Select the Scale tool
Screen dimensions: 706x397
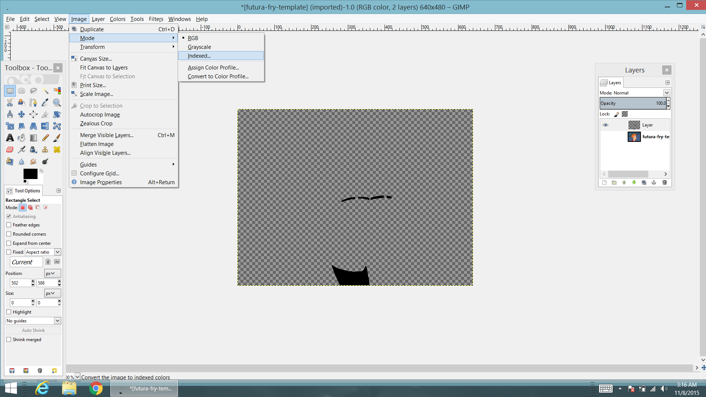pyautogui.click(x=10, y=126)
